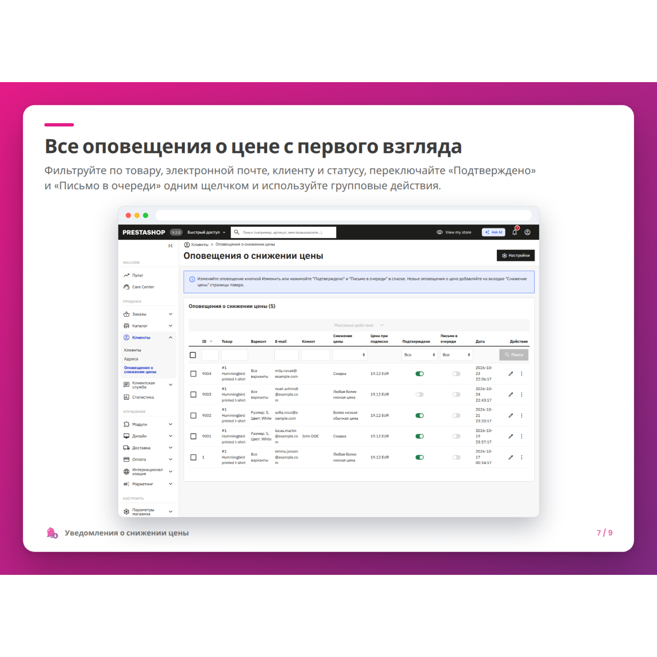Click the Клиент filter field
The height and width of the screenshot is (657, 657).
pos(316,355)
